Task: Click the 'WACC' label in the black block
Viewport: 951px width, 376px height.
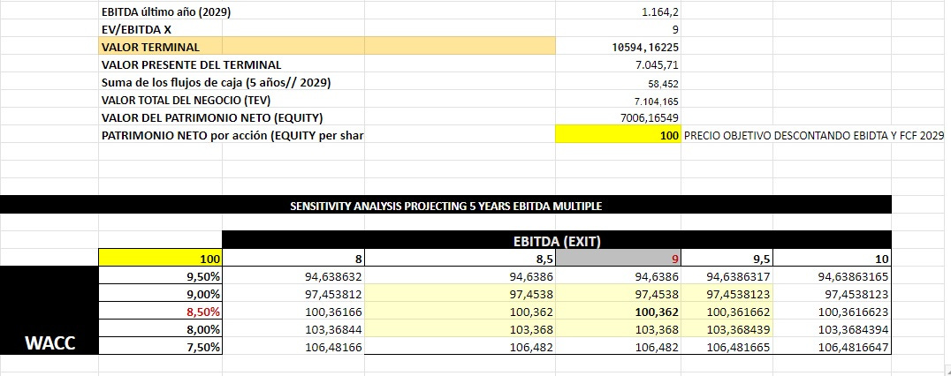Action: click(x=50, y=343)
